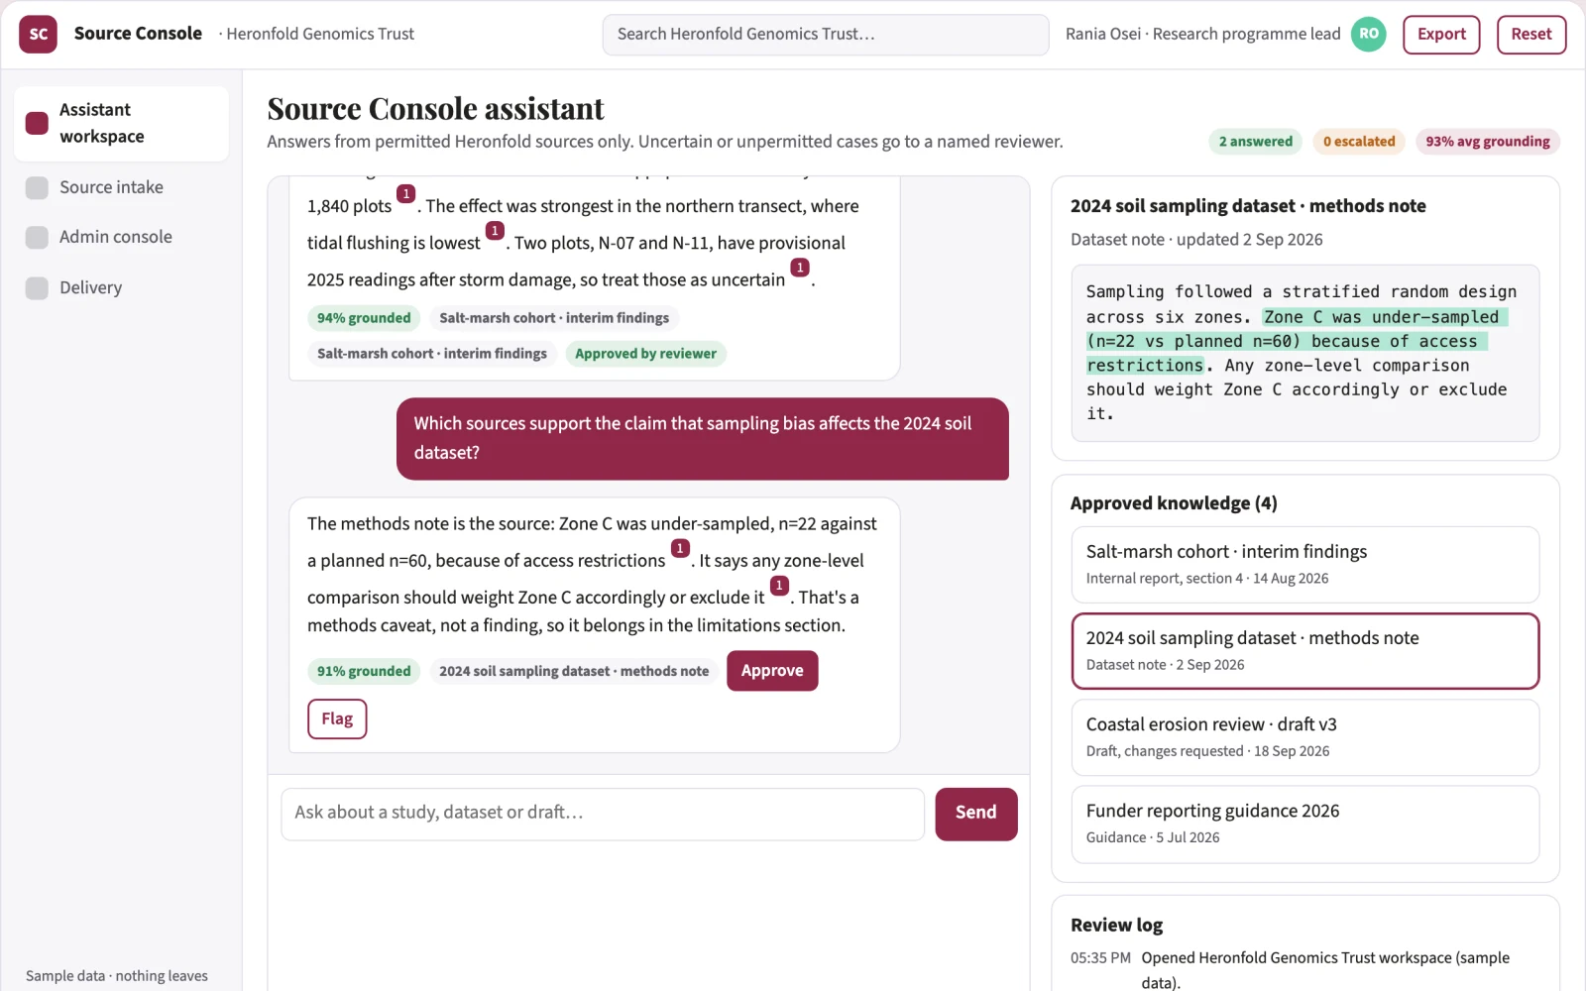Click the "Approved by reviewer" badge

point(645,354)
